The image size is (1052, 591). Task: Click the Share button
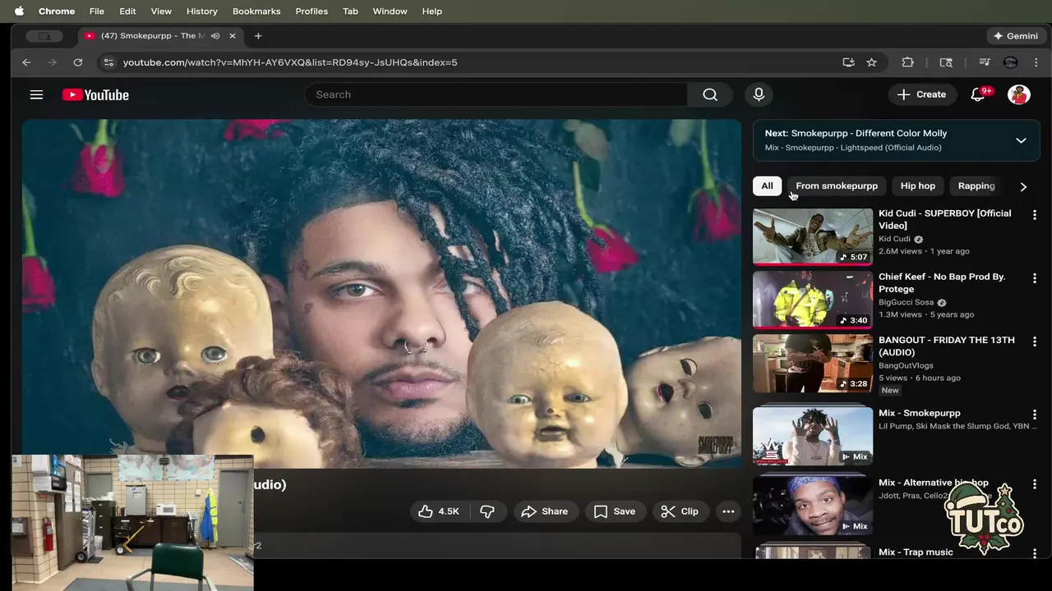pos(545,511)
